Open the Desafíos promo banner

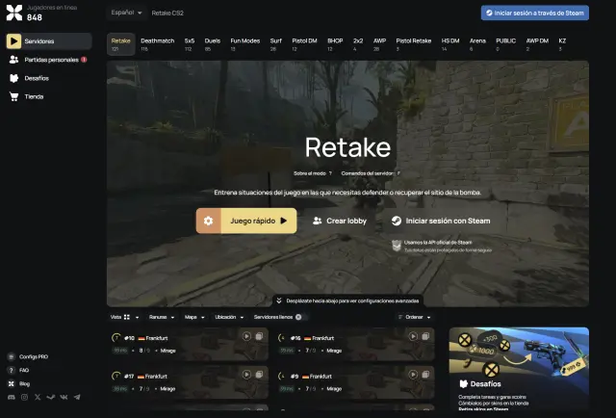[x=519, y=369]
